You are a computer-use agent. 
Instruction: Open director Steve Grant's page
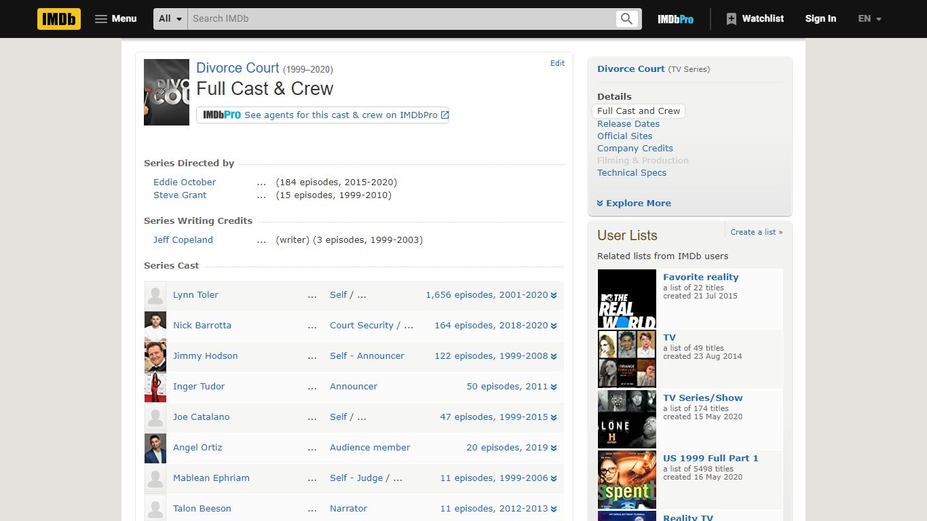click(180, 195)
